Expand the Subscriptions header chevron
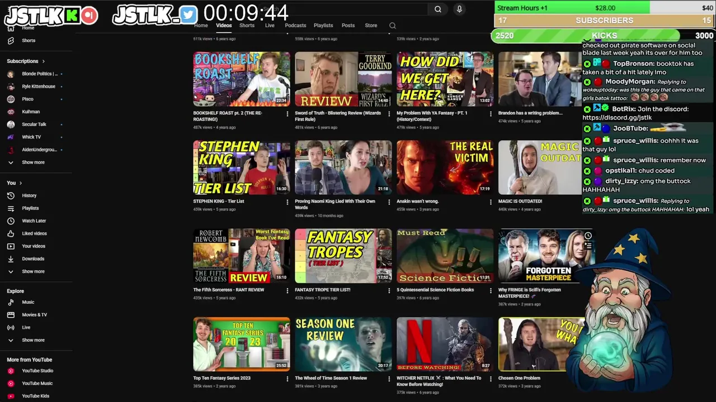Image resolution: width=716 pixels, height=402 pixels. (43, 61)
